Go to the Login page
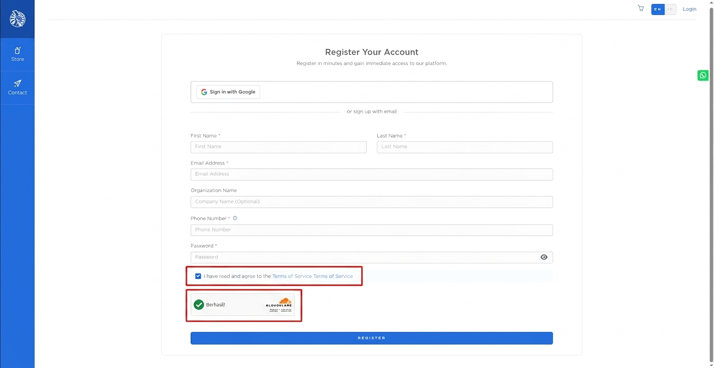Screen dimensions: 714x368 tap(689, 9)
